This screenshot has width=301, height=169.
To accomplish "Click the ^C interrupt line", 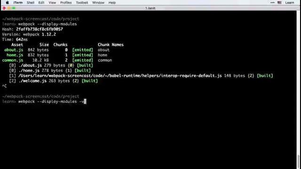I will pos(4,86).
